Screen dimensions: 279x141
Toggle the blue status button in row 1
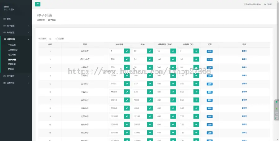[x=210, y=51]
